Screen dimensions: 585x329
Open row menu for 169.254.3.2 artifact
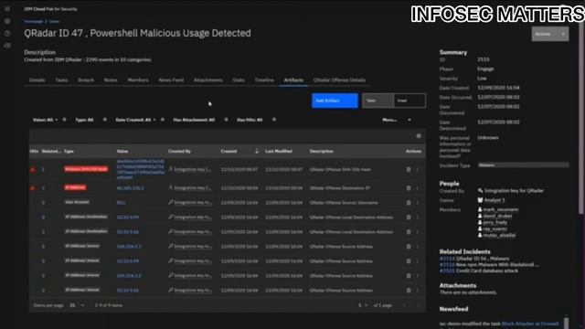pyautogui.click(x=418, y=276)
